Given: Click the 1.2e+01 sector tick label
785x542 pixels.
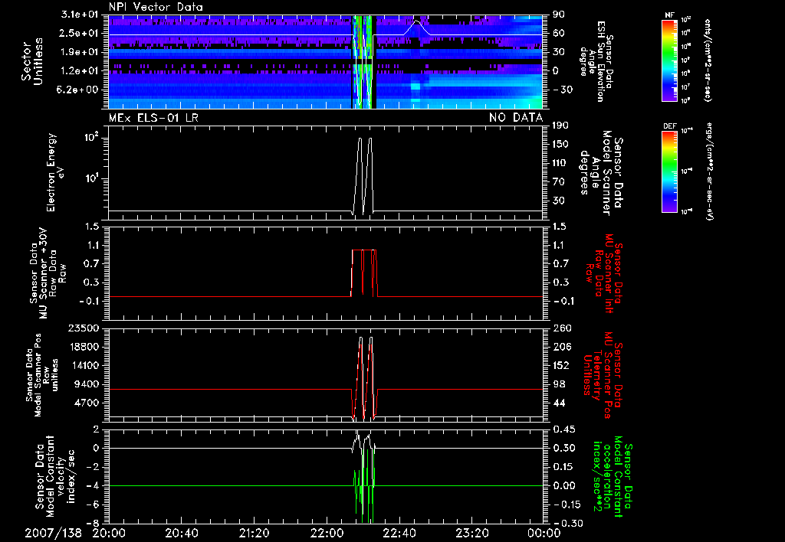Looking at the screenshot, I should tap(78, 70).
